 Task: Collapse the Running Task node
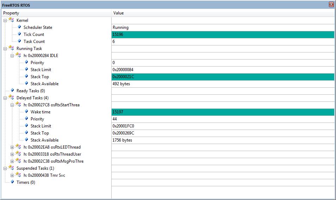5,49
